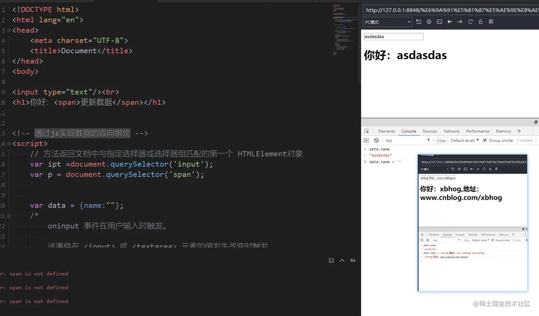539x316 pixels.
Task: Toggle the Group similar checkbox
Action: pyautogui.click(x=485, y=140)
